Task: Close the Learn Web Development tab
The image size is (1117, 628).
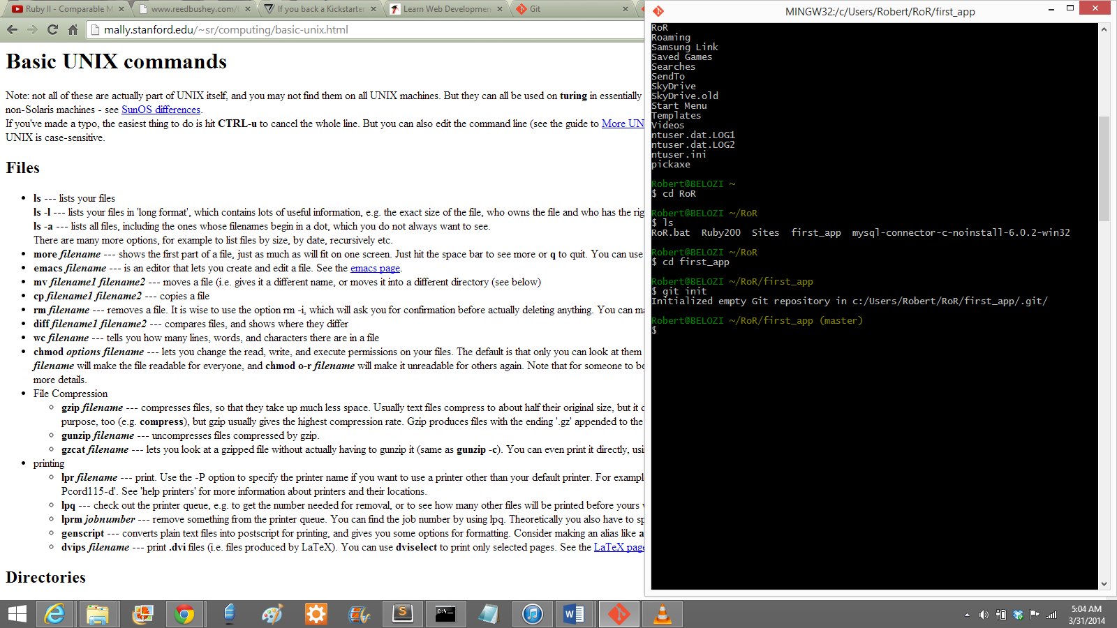Action: point(498,9)
